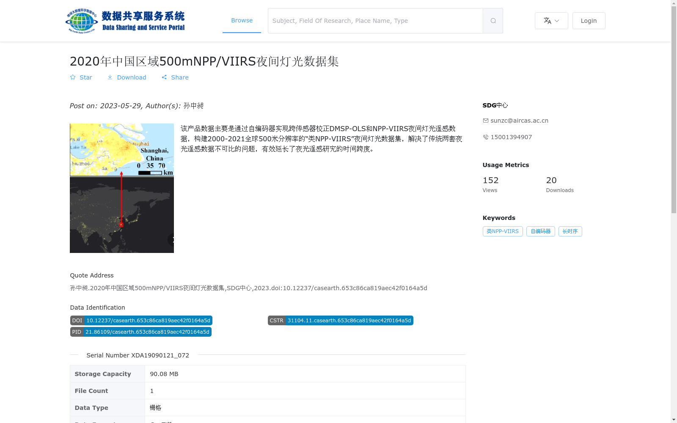The width and height of the screenshot is (677, 423).
Task: Select the 长时序 keyword tag
Action: pyautogui.click(x=570, y=231)
